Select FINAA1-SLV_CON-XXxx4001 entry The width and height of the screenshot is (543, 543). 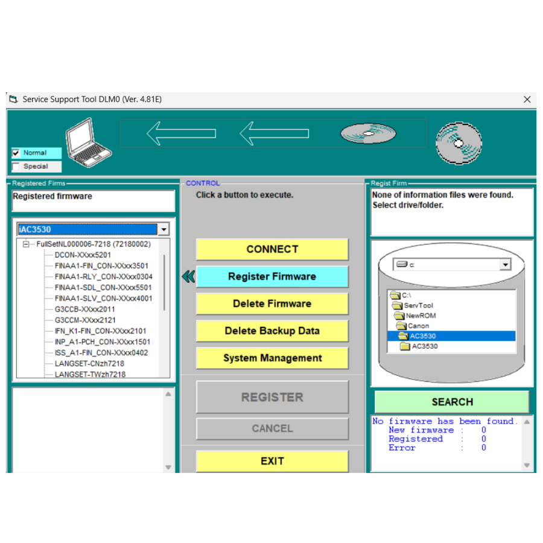pos(104,298)
